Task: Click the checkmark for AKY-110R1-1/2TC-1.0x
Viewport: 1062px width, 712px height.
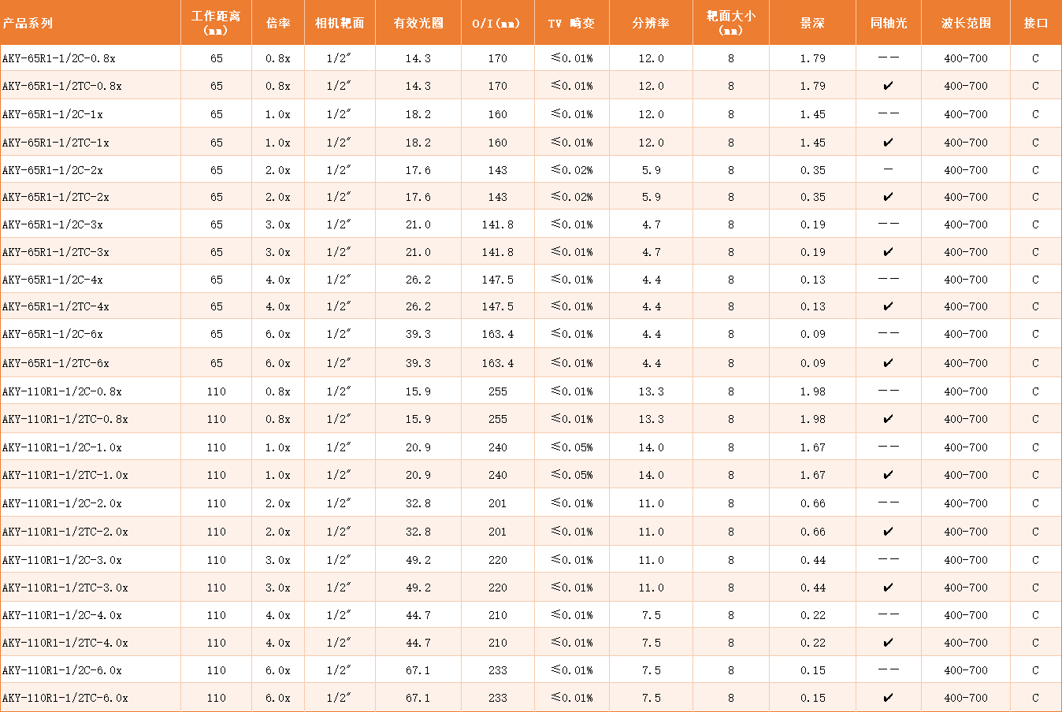Action: click(x=888, y=475)
